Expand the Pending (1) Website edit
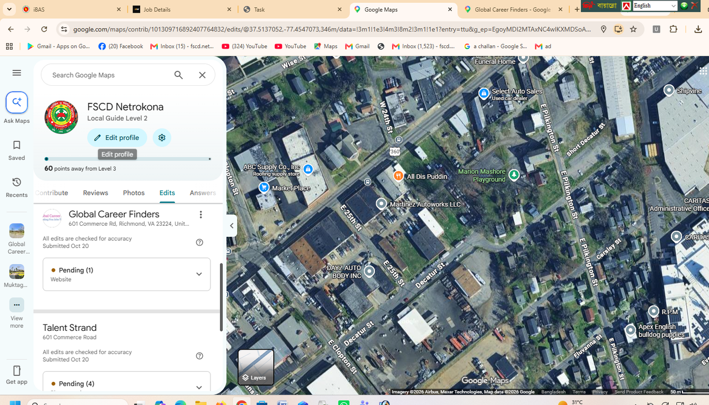The width and height of the screenshot is (709, 405). point(127,274)
